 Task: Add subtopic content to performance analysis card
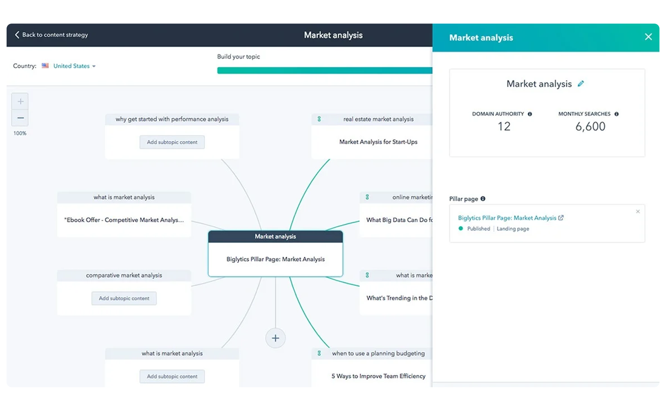coord(172,142)
